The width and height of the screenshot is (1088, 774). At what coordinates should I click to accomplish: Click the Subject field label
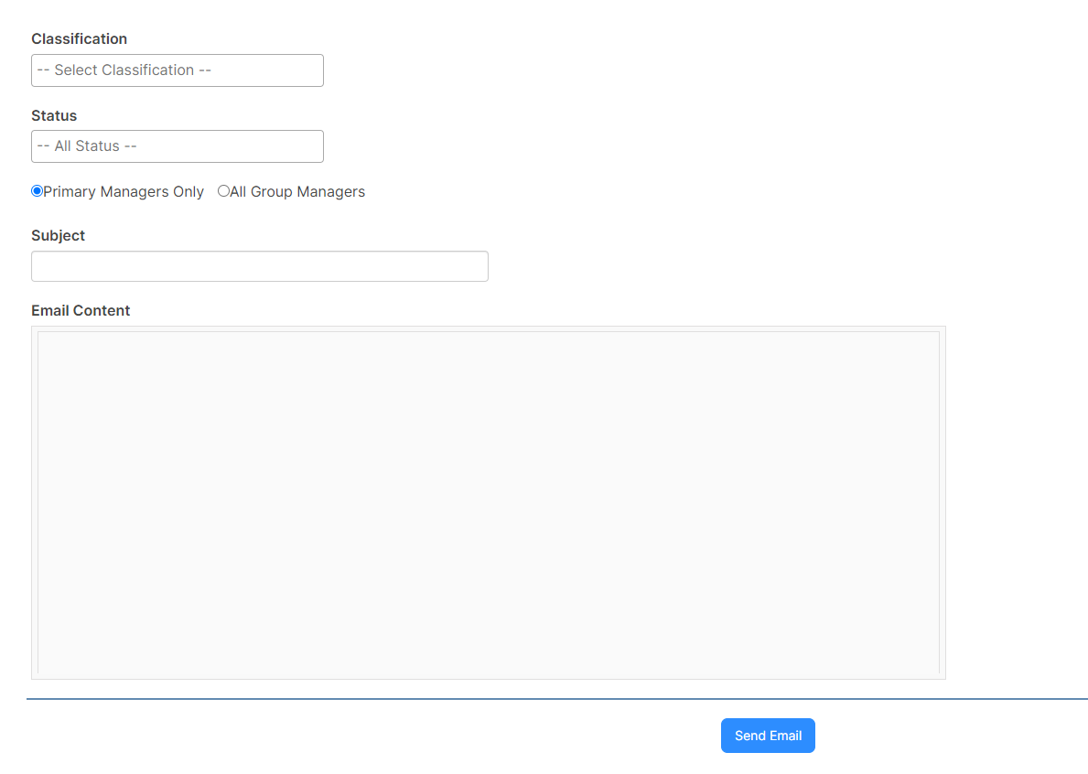point(59,236)
